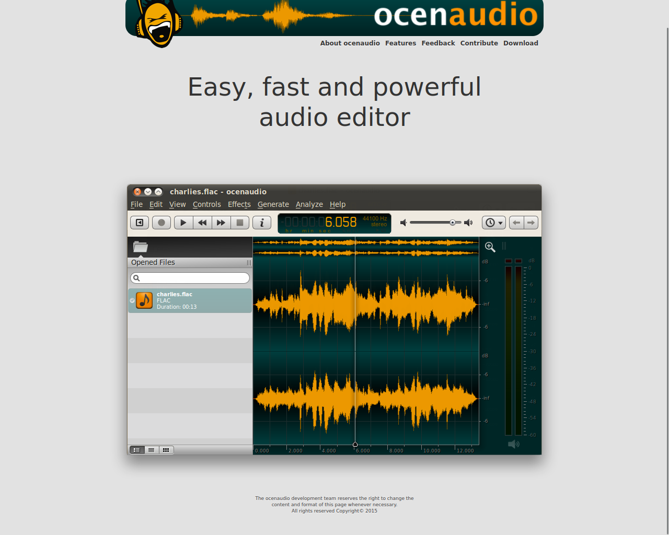Screen dimensions: 669x535
Task: Select the grid view button
Action: [x=166, y=450]
